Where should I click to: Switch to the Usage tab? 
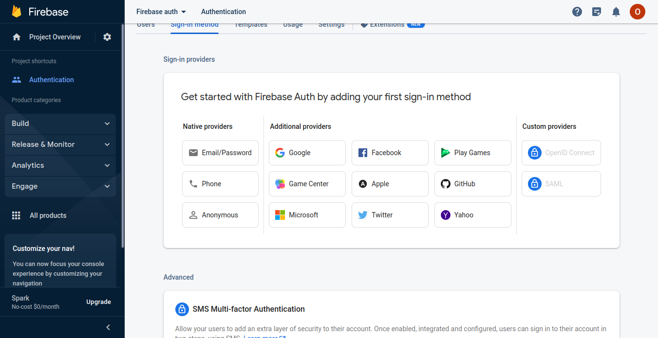[293, 25]
